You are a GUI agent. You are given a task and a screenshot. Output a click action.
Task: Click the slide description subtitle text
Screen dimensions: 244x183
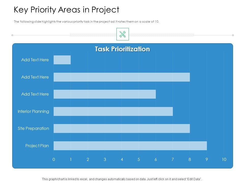86,22
